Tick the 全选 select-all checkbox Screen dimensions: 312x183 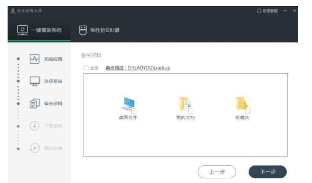[x=86, y=68]
